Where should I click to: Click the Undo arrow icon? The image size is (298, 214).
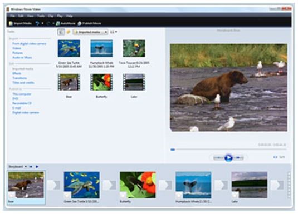click(37, 23)
